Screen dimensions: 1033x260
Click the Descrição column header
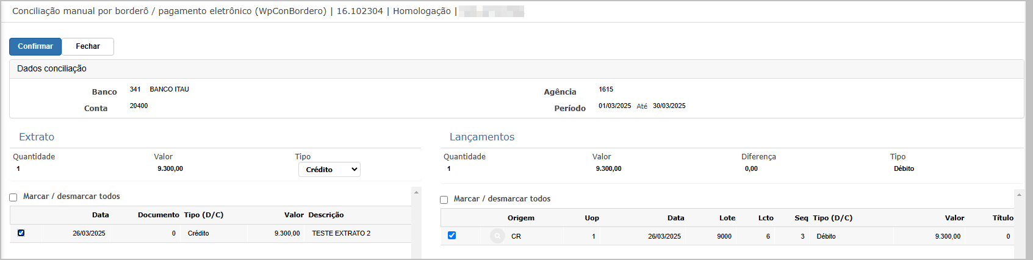pos(326,215)
